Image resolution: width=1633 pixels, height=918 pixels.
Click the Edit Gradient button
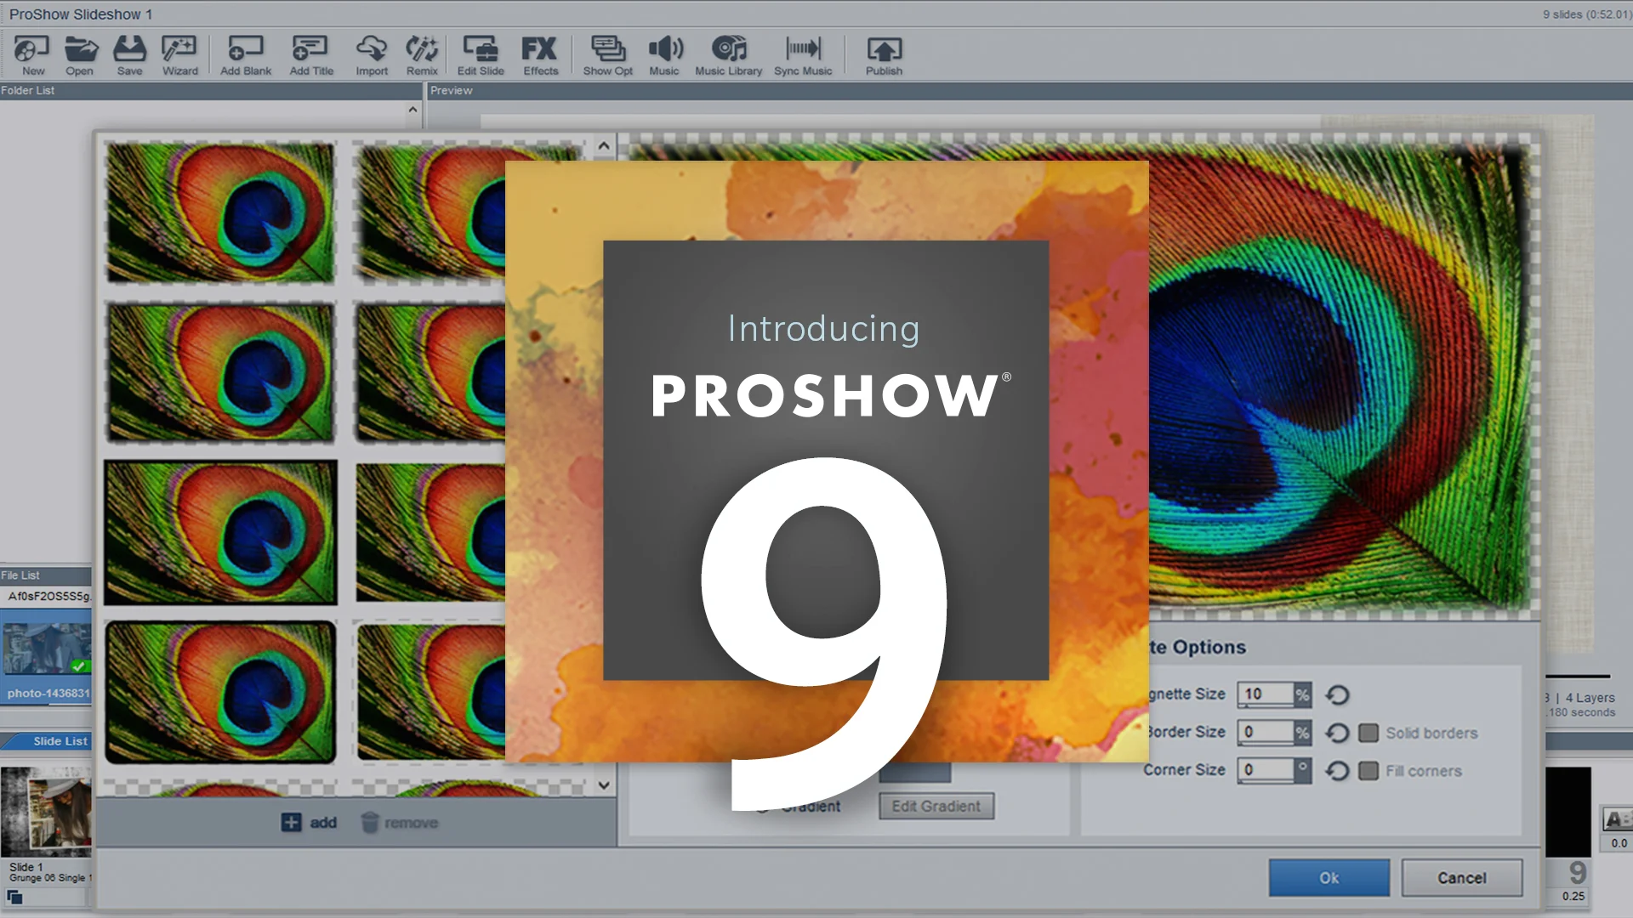[x=936, y=806]
